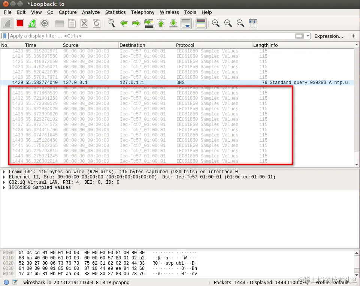
Task: Zoom in the packet text
Action: (215, 23)
